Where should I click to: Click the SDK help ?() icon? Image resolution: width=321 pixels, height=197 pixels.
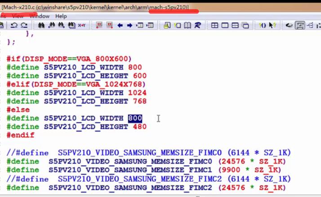click(263, 25)
